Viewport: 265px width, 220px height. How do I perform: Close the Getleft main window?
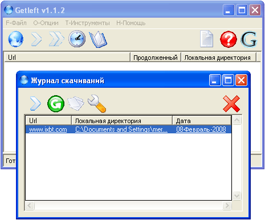click(255, 10)
